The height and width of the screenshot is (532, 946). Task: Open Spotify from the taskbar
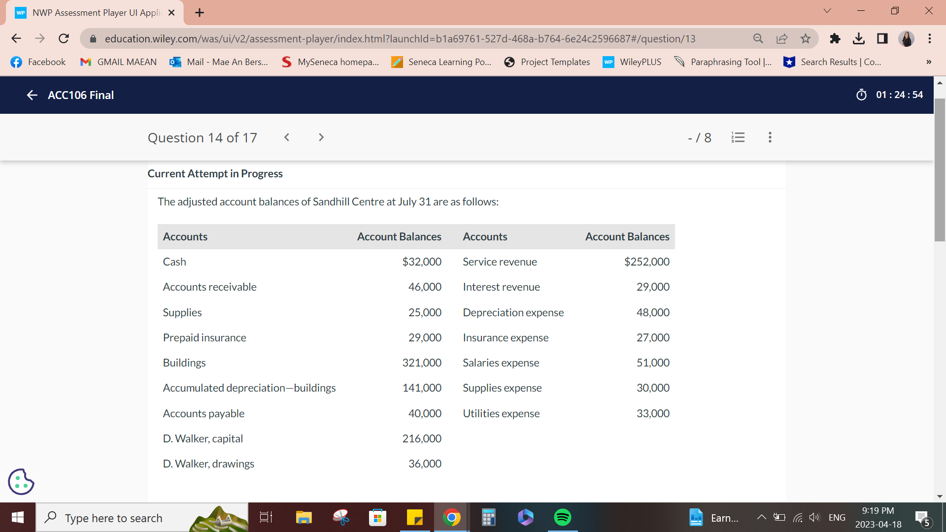click(x=562, y=517)
